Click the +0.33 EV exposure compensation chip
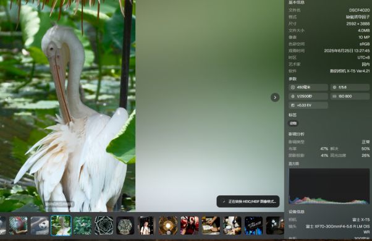Image resolution: width=372 pixels, height=241 pixels. pyautogui.click(x=308, y=105)
